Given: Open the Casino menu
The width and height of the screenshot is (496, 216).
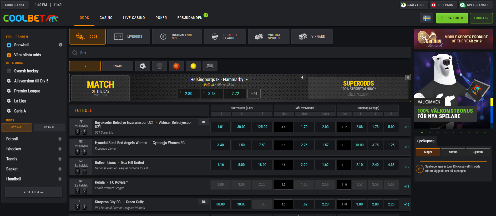Looking at the screenshot, I should click(x=106, y=18).
